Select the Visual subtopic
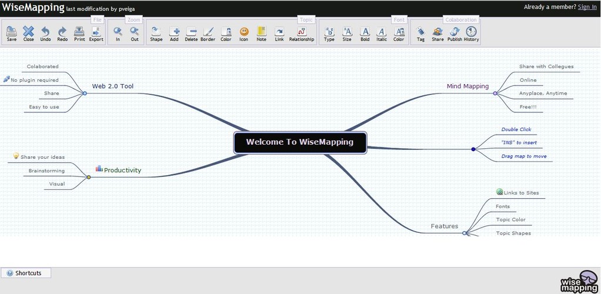This screenshot has height=294, width=601. (x=56, y=184)
